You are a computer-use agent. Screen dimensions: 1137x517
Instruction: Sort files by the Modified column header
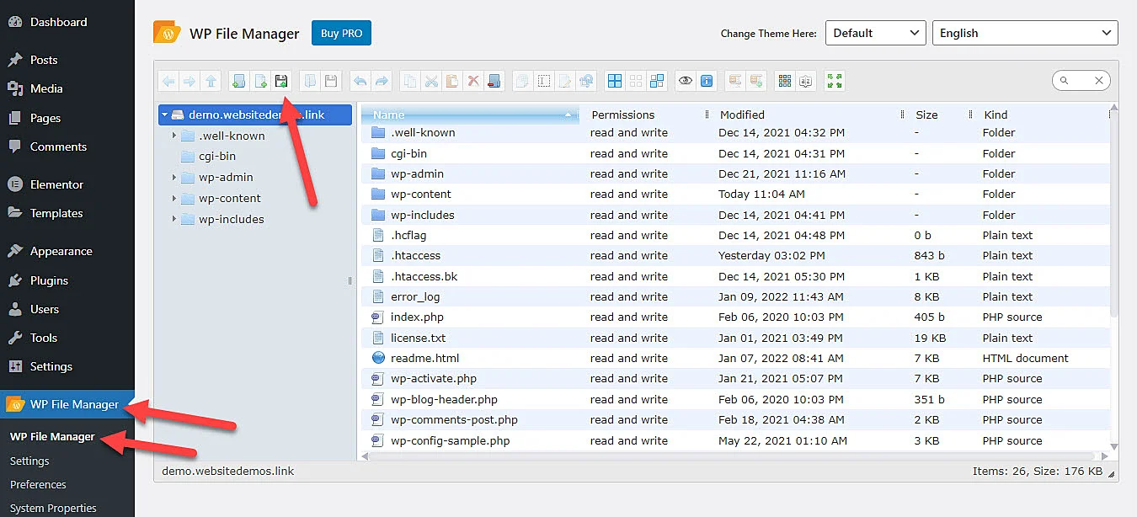[809, 115]
